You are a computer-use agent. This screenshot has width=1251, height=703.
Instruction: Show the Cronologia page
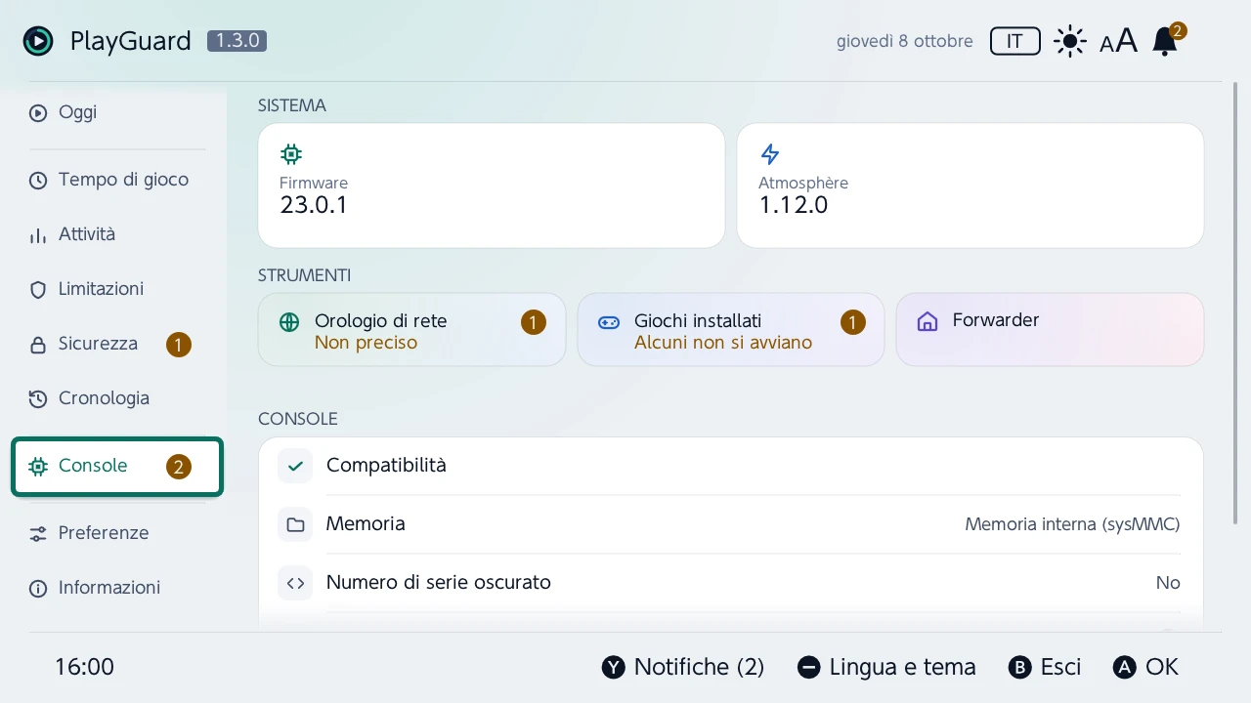tap(117, 398)
